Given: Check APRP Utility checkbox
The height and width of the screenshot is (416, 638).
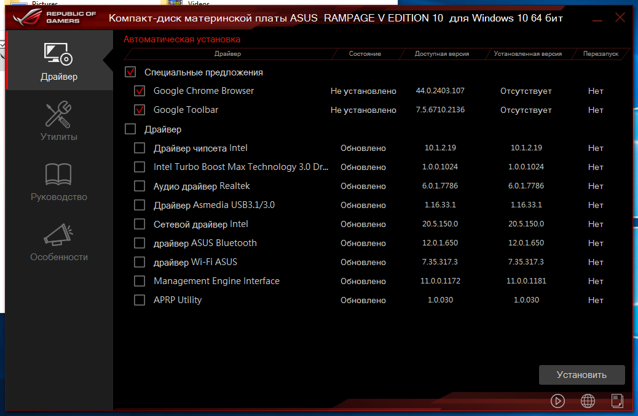Looking at the screenshot, I should (x=140, y=300).
